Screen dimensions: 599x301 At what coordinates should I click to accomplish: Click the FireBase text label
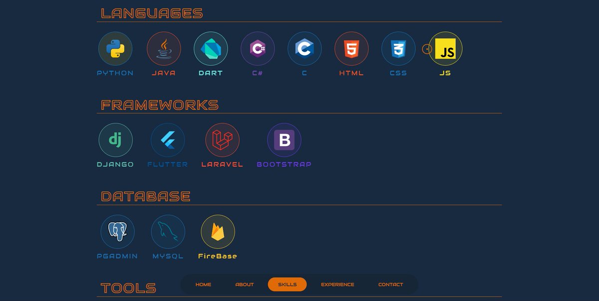(218, 256)
